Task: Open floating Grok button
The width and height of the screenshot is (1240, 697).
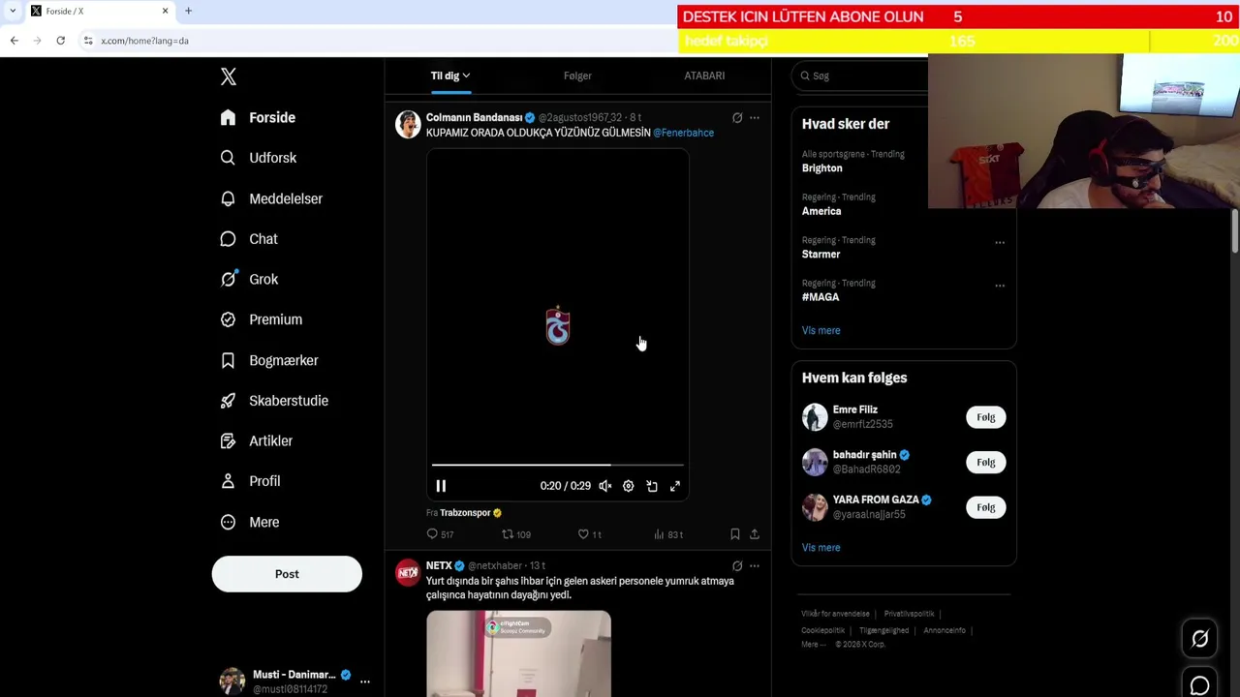Action: tap(1199, 639)
